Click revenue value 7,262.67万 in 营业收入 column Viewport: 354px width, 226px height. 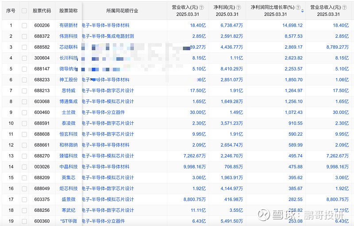pos(195,156)
